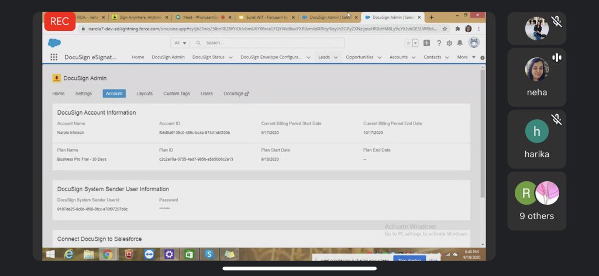
Task: Open DocuSign Admin in the navigation bar
Action: (x=168, y=57)
